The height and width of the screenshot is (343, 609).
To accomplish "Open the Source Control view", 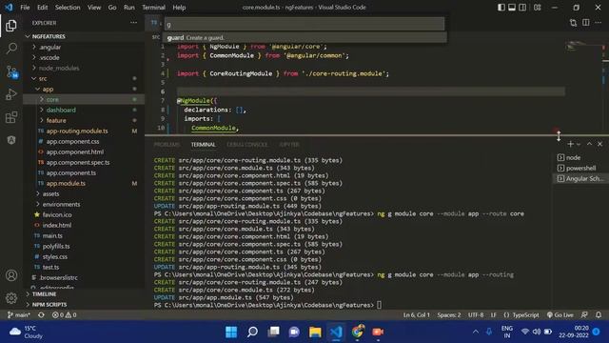I will tap(11, 72).
